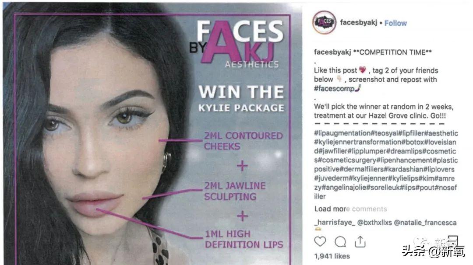The width and height of the screenshot is (473, 265).
Task: Open the @natalie_francesca mention
Action: point(426,223)
